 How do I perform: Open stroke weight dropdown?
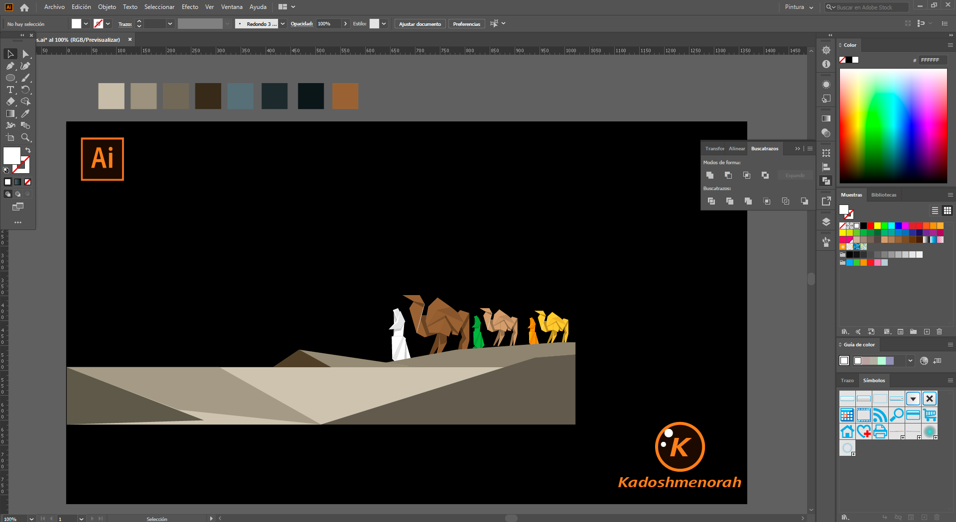click(170, 24)
